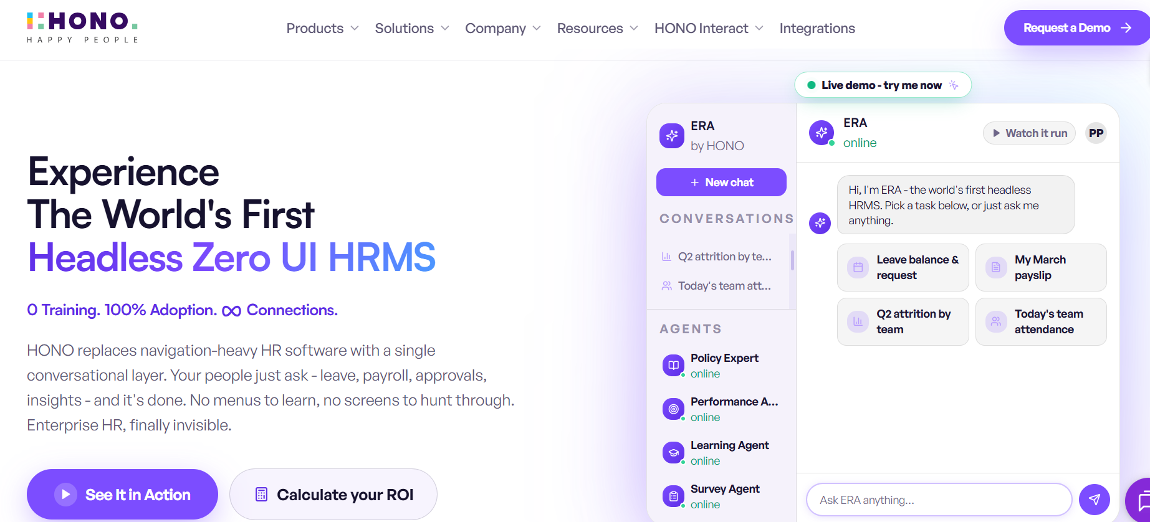The width and height of the screenshot is (1150, 522).
Task: Click the calculator icon in Calculate your ROI
Action: (261, 495)
